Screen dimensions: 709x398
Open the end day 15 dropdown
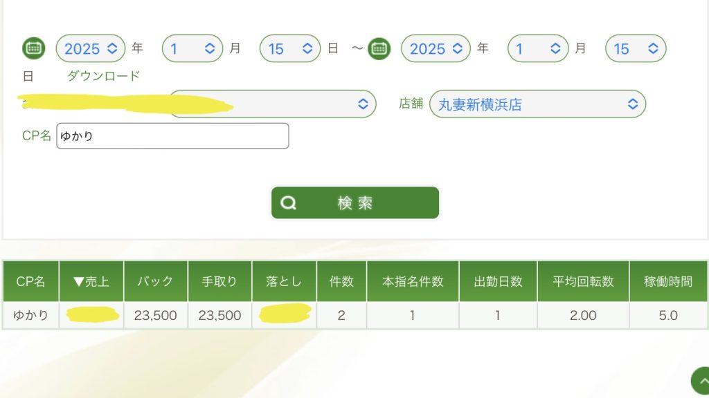click(635, 48)
